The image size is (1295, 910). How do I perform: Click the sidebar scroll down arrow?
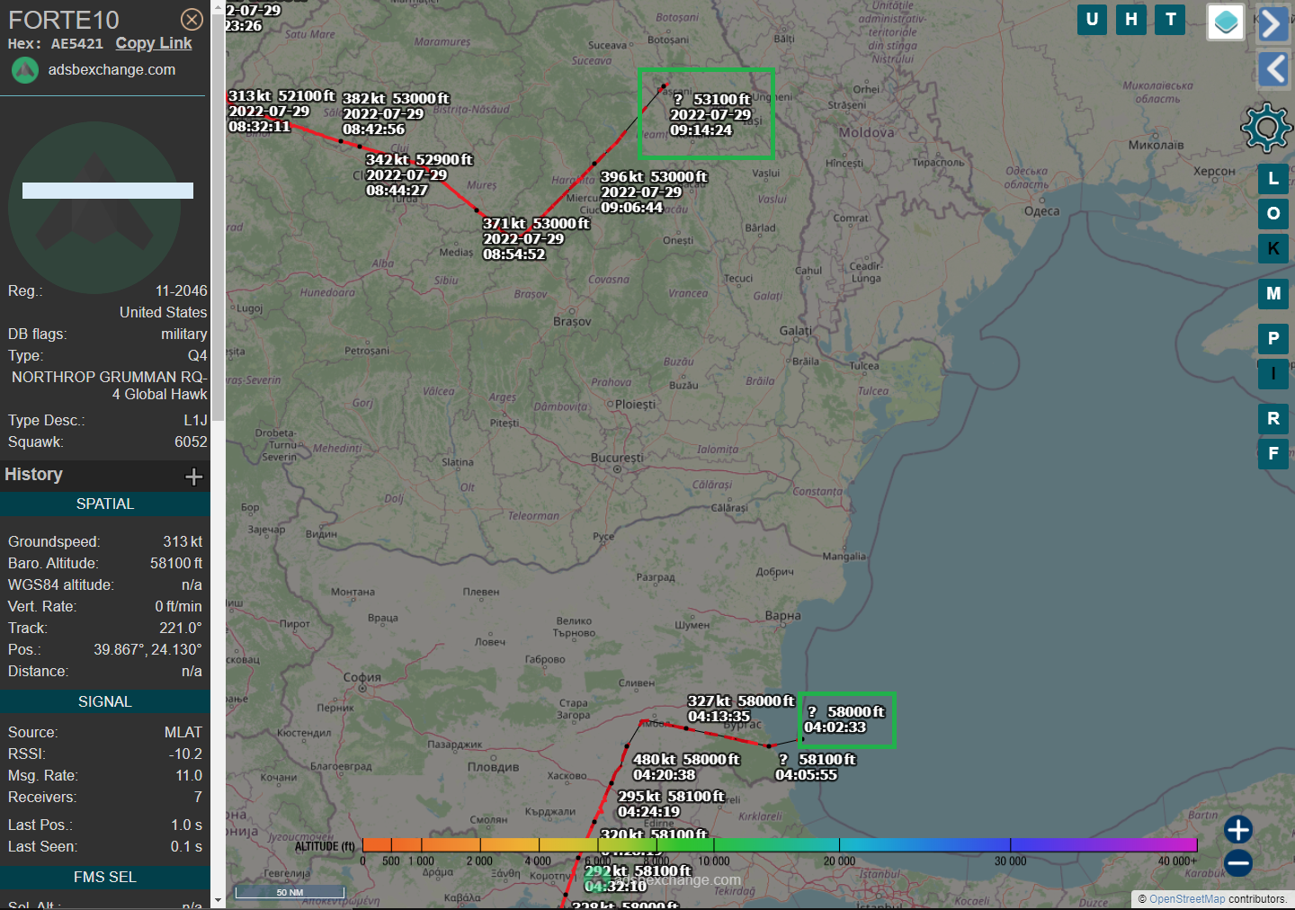coord(218,900)
